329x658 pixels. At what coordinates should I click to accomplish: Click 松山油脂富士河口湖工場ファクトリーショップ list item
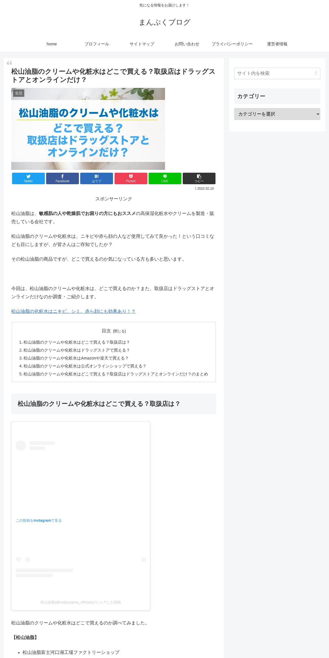(x=71, y=652)
